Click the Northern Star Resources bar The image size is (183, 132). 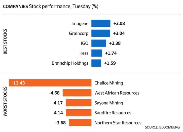(x=80, y=122)
